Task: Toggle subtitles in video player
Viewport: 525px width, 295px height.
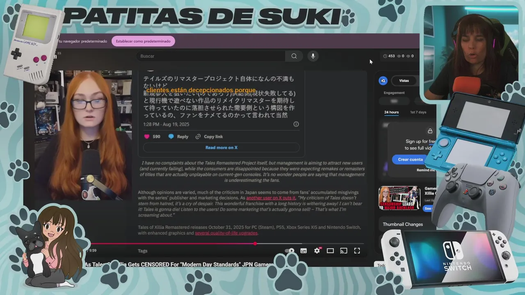Action: (x=304, y=251)
